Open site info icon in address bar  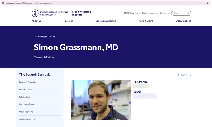point(3,3)
